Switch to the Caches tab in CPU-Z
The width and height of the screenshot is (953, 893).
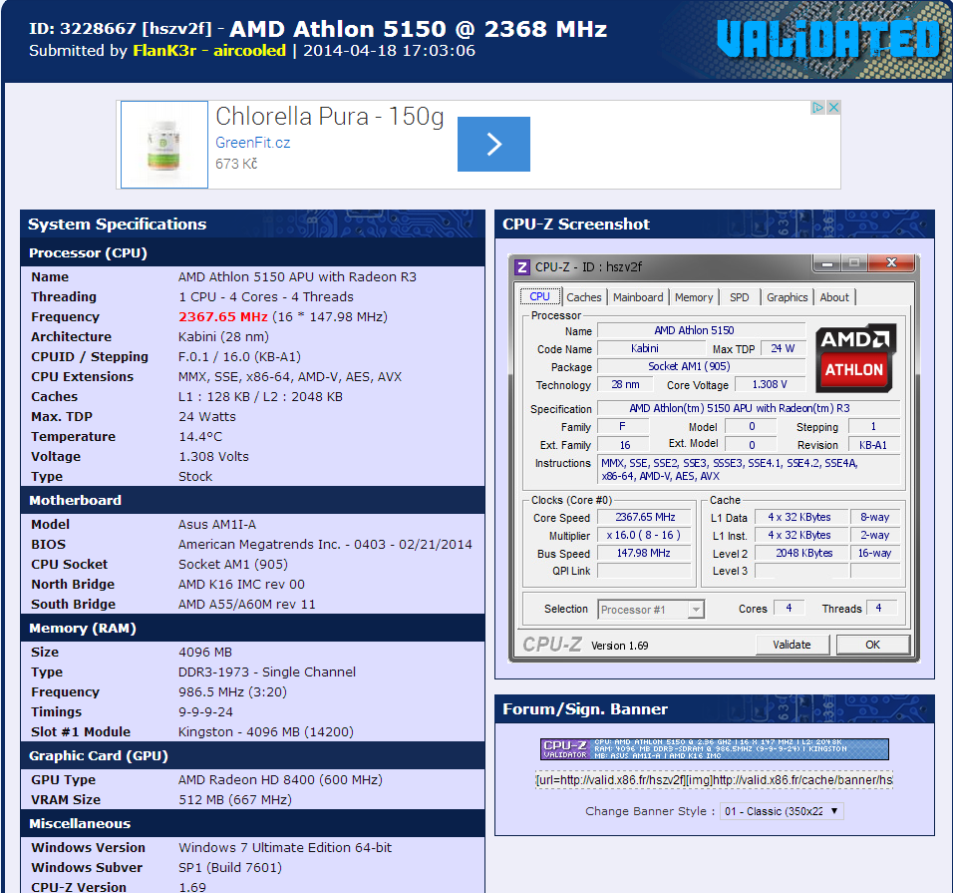(583, 297)
